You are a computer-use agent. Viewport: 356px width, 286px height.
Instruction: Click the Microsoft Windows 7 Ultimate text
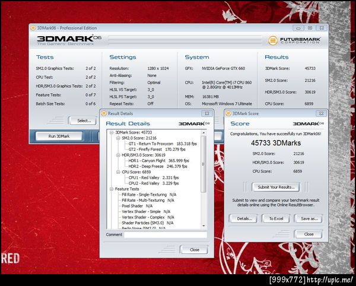point(227,103)
